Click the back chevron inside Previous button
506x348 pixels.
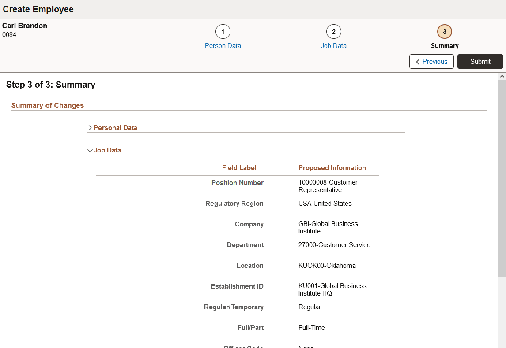[418, 61]
